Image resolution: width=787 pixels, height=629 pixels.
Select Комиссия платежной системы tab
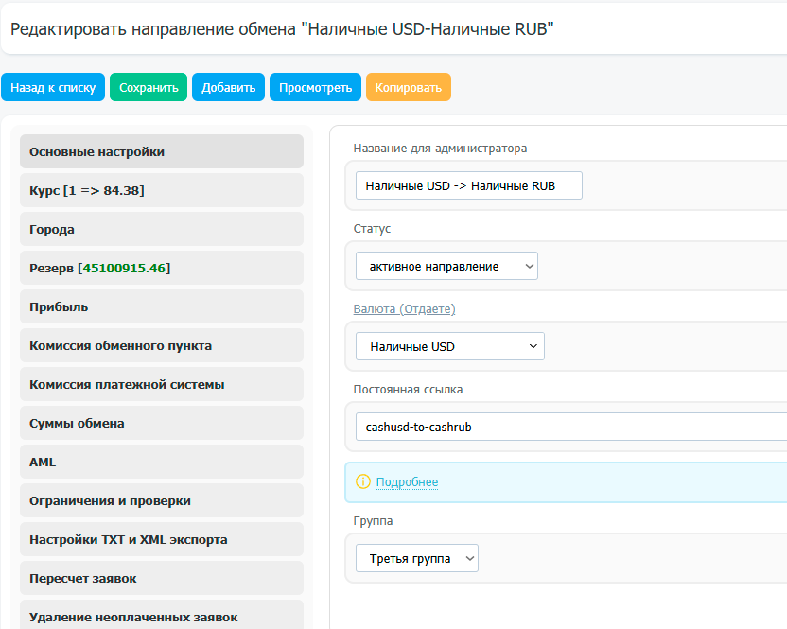[x=161, y=384]
